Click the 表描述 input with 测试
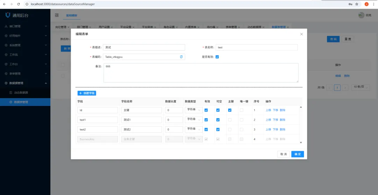Image resolution: width=378 pixels, height=195 pixels. point(144,47)
